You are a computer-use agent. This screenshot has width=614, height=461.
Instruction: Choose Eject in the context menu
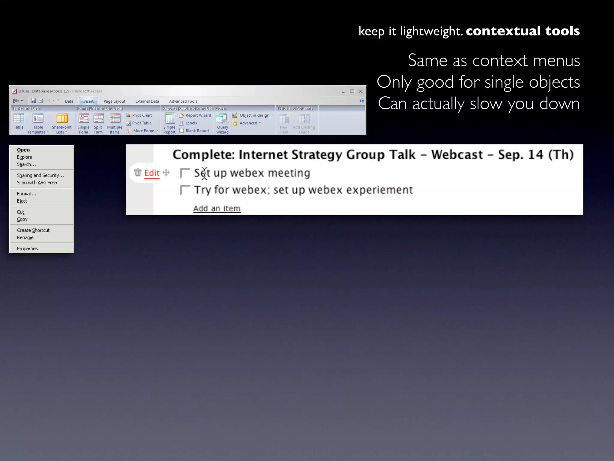[x=41, y=201]
